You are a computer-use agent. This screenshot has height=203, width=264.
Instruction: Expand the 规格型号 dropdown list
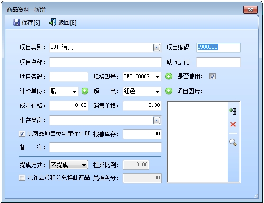(x=157, y=77)
